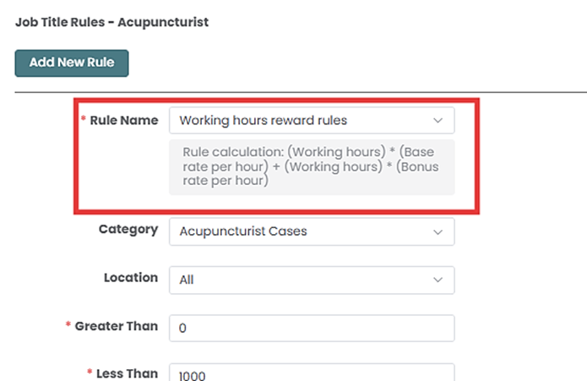Click the red asterisk beside Rule Name
Image resolution: width=587 pixels, height=381 pixels.
84,121
